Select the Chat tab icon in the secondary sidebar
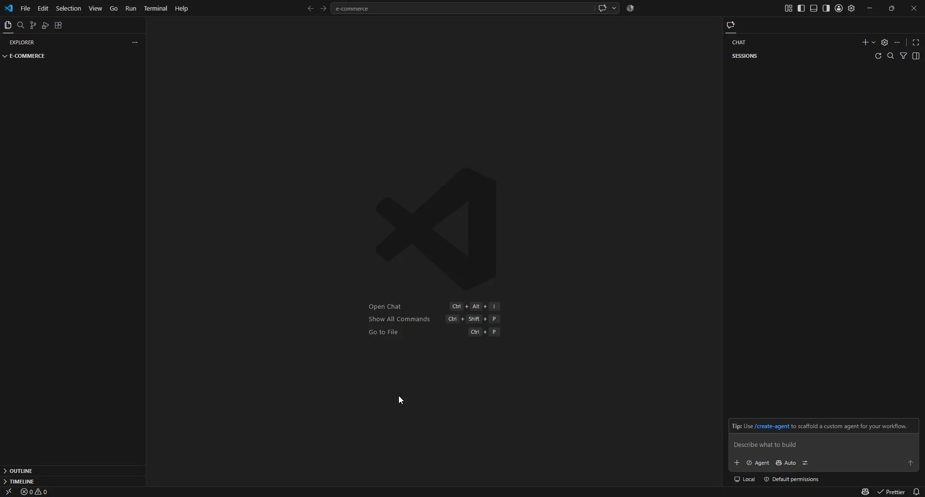Screen dimensions: 925x497 tap(731, 26)
